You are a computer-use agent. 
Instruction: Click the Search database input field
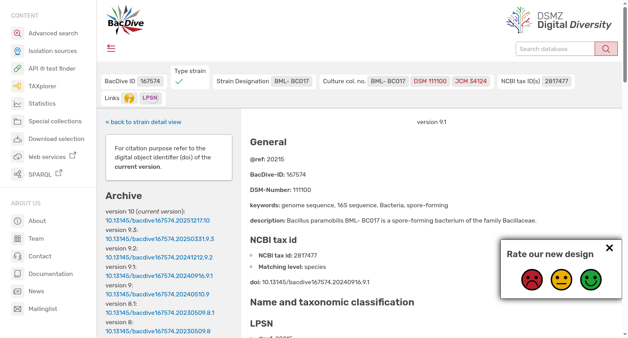(x=555, y=49)
